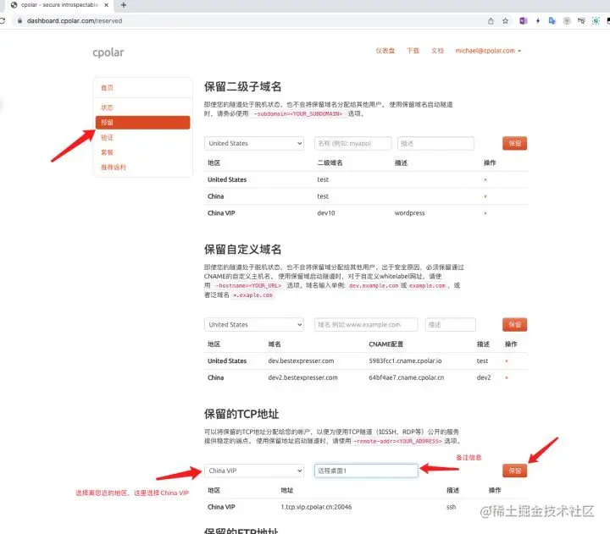Click the lightning bolt extension icon
The height and width of the screenshot is (534, 610).
pos(538,21)
